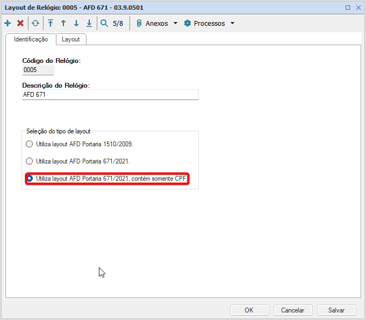Switch to the Layout tab
The width and height of the screenshot is (366, 320).
[71, 39]
